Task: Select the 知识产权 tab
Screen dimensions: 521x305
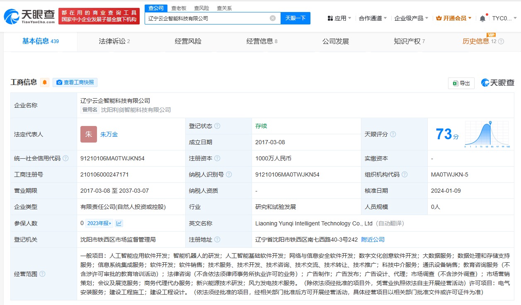Action: click(x=409, y=41)
